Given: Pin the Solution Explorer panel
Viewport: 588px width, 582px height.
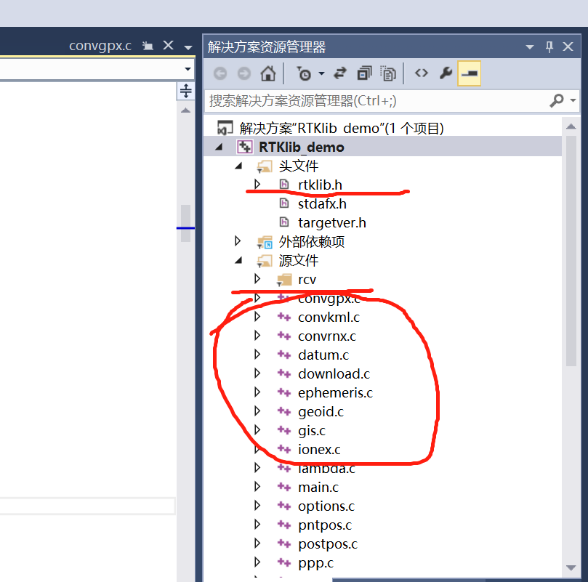Looking at the screenshot, I should [x=549, y=46].
